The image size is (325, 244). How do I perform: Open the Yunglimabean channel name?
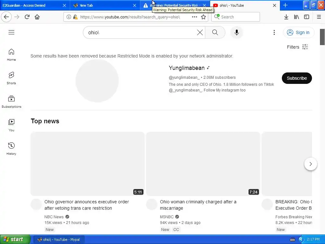[x=187, y=68]
